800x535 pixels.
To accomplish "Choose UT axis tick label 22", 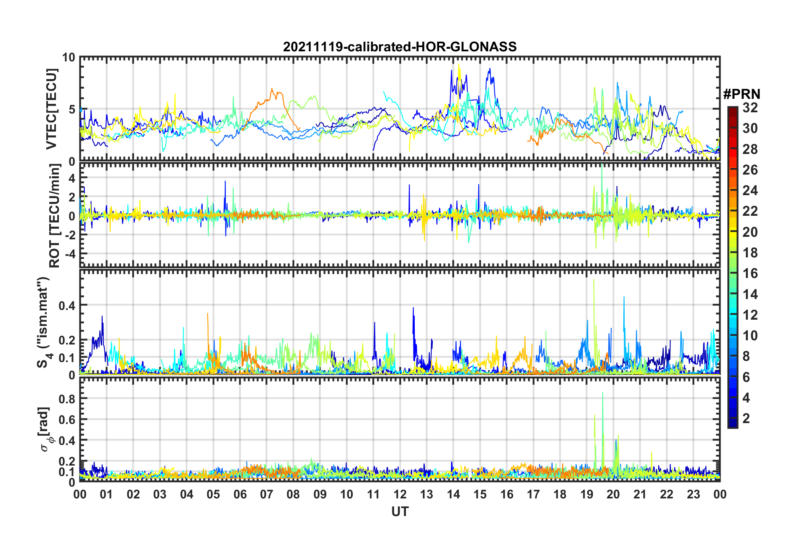I will pos(667,494).
